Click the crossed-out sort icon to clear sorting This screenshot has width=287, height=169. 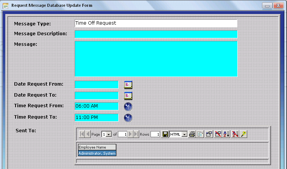[235, 134]
